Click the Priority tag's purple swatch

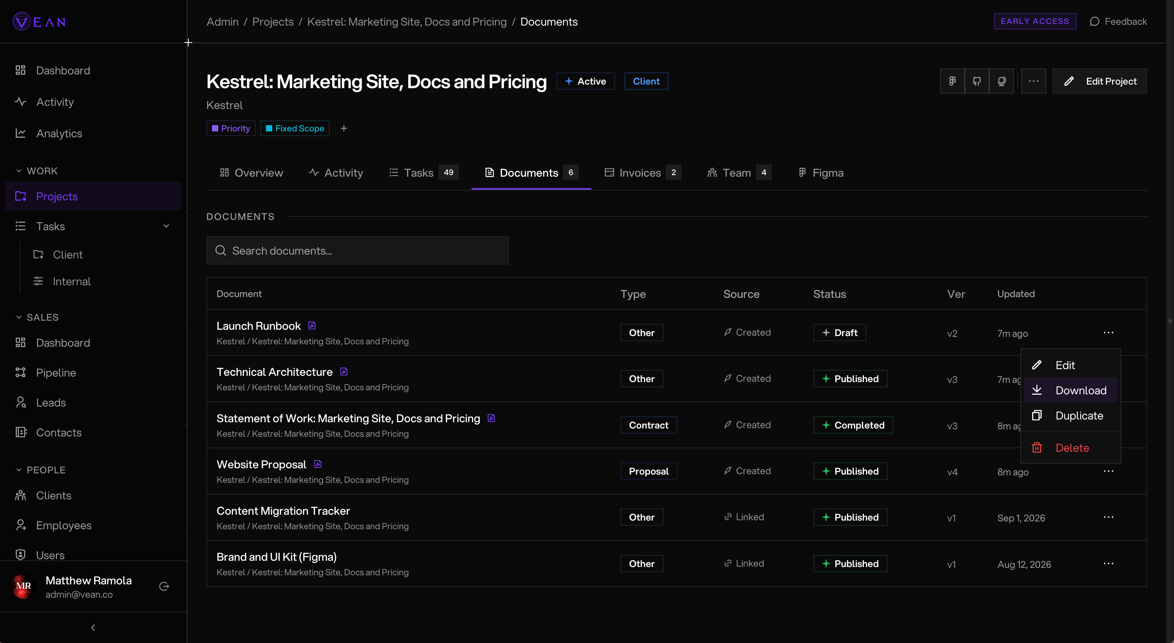click(215, 128)
